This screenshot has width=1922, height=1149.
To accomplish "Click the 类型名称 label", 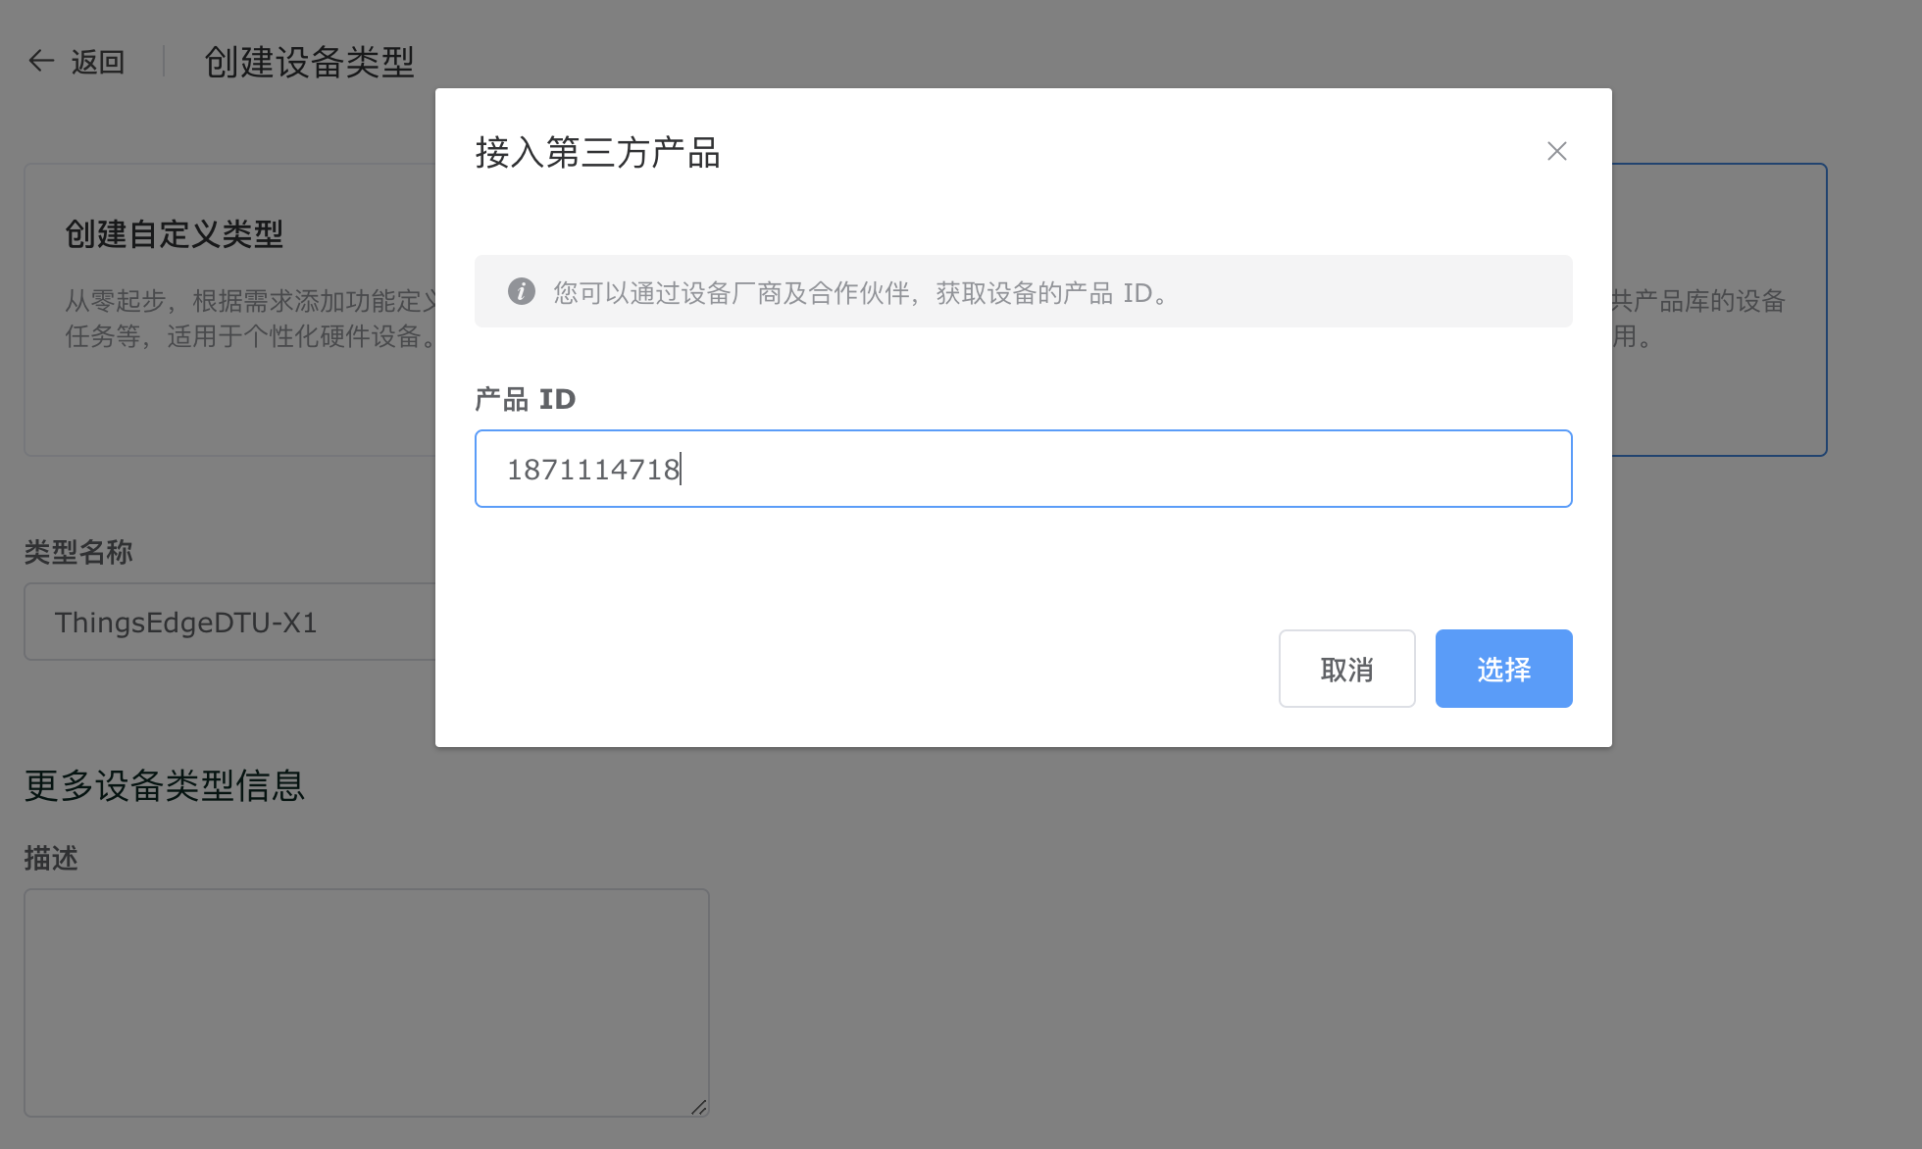I will coord(78,552).
